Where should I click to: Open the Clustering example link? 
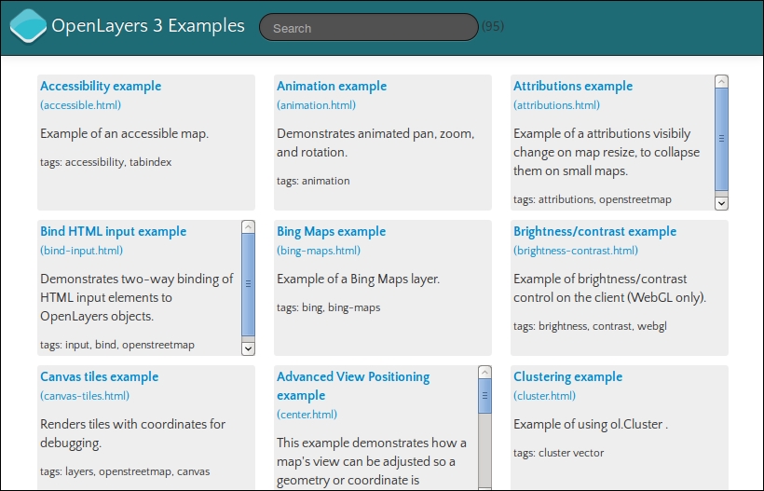click(568, 377)
